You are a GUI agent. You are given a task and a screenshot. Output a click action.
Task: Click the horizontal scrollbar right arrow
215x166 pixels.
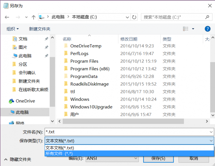[207, 121]
